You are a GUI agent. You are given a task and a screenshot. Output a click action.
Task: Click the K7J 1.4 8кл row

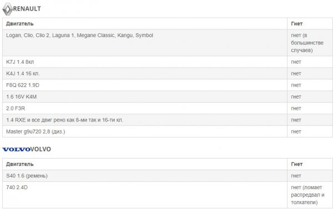[x=168, y=62]
